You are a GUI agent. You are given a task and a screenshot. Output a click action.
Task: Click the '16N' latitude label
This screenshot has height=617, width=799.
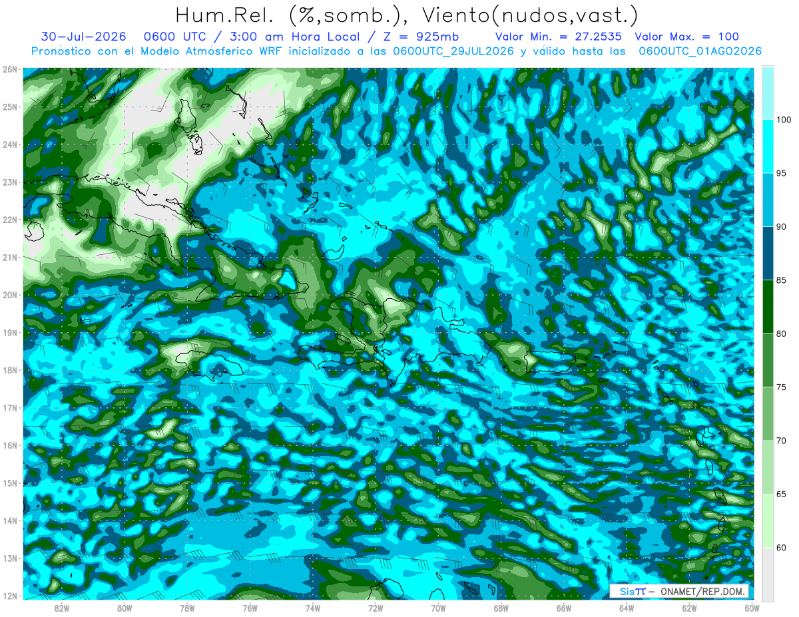[x=10, y=445]
